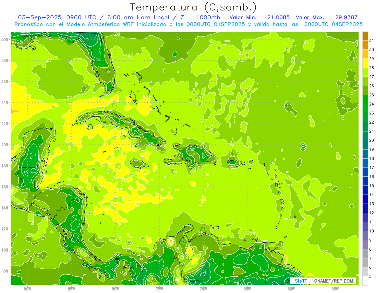Click the 10N latitude axis label

(x=5, y=250)
